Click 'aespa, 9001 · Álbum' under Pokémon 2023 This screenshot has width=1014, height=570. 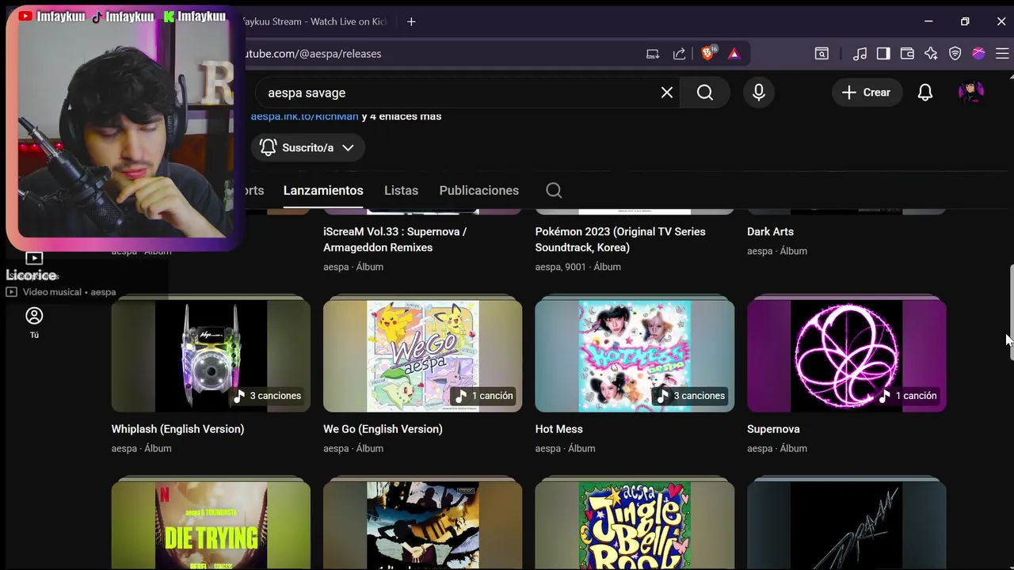click(x=578, y=267)
